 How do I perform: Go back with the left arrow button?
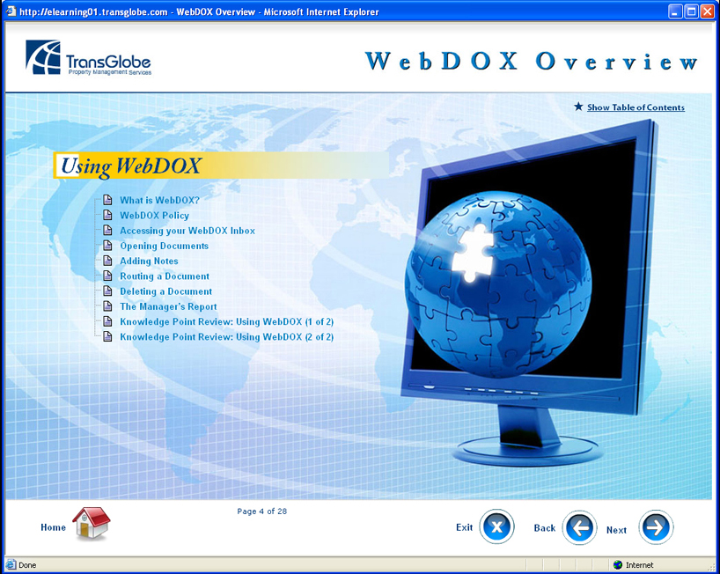coord(579,527)
